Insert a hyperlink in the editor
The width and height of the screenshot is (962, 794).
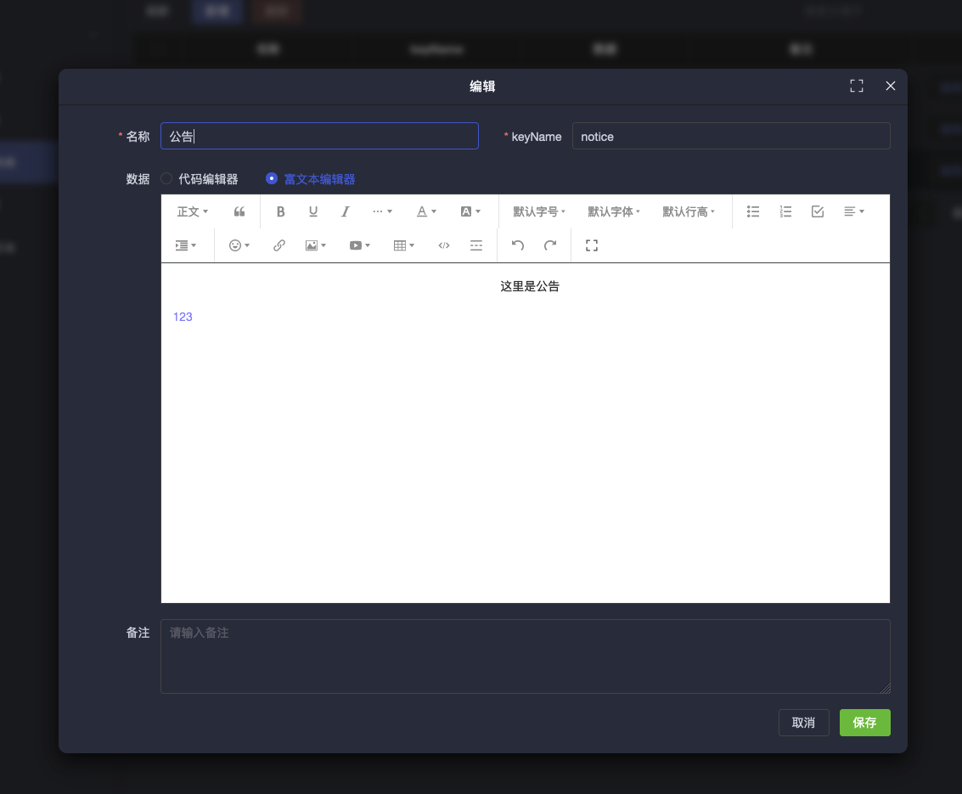pos(278,245)
